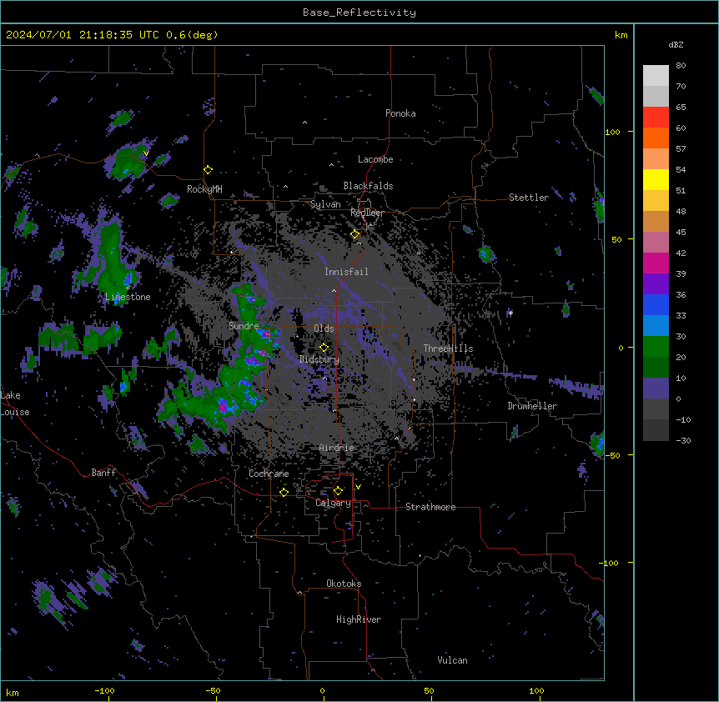Select the yellow 54 dBZ legend swatch
Screen dimensions: 719x702
tap(656, 179)
